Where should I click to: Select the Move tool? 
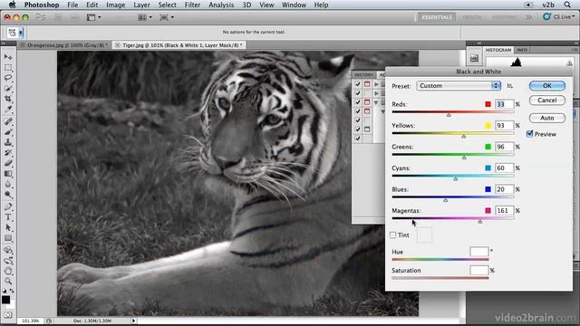(8, 57)
